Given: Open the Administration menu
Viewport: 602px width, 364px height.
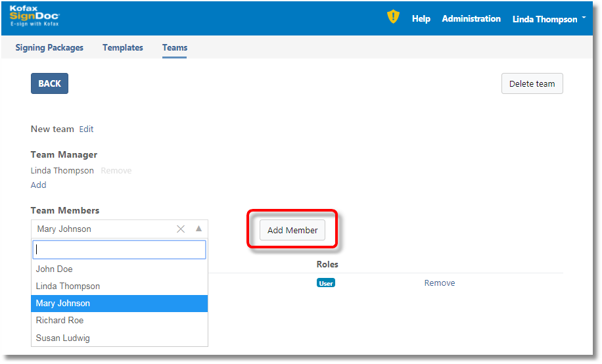Looking at the screenshot, I should pos(471,19).
